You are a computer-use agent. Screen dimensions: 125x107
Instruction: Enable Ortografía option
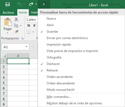click(81, 57)
